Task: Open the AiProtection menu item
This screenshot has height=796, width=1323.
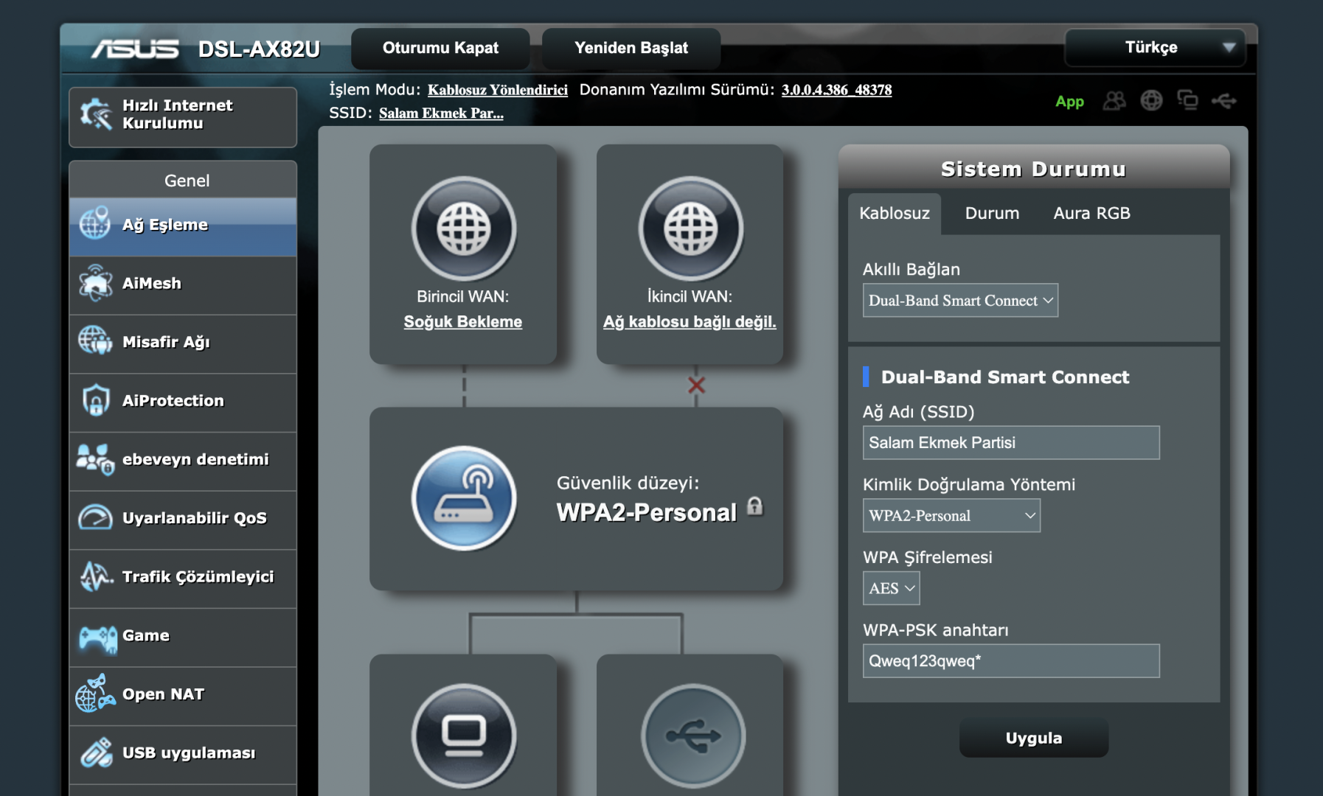Action: (x=183, y=401)
